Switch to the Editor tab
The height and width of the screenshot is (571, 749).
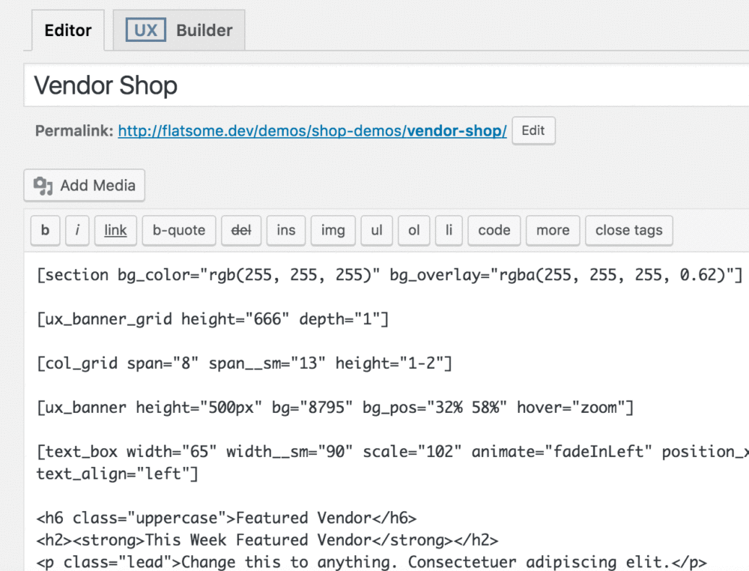[67, 31]
